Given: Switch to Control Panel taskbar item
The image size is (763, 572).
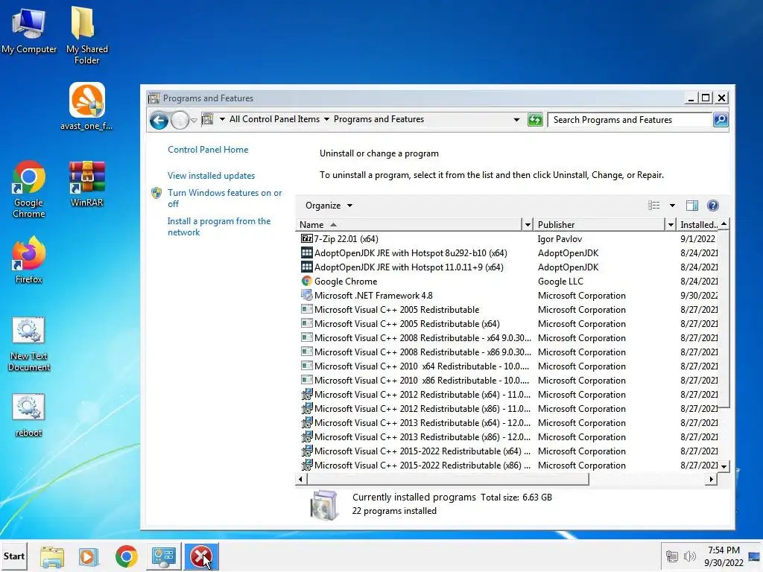Looking at the screenshot, I should [x=164, y=556].
